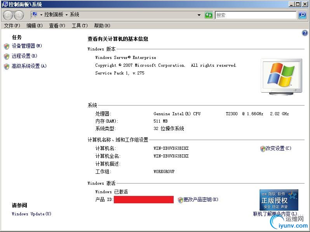Open the 帮助(H) menu
Screen dimensions: 310x232
click(x=102, y=26)
